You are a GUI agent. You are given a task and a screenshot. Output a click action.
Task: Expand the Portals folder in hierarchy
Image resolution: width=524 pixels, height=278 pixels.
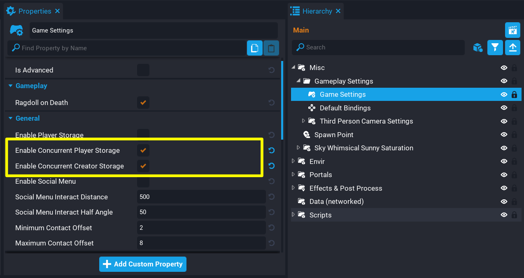click(293, 175)
